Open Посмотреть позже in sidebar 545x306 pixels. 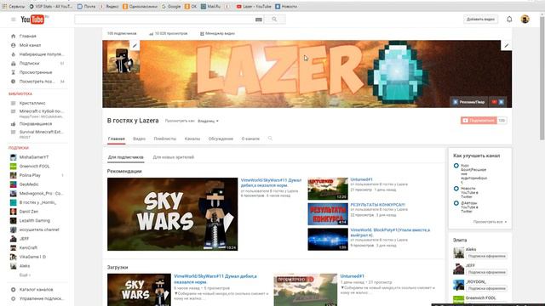[x=37, y=82]
